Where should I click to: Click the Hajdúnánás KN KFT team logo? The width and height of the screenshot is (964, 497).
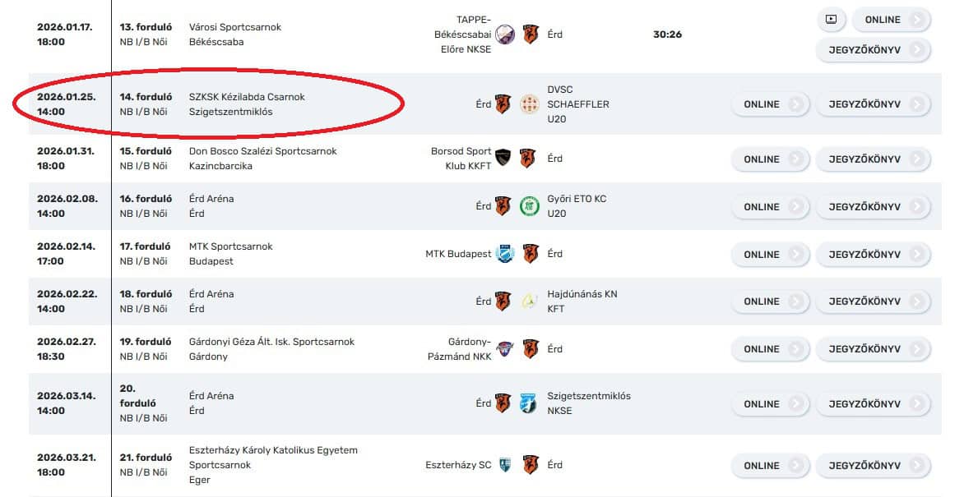coord(530,301)
